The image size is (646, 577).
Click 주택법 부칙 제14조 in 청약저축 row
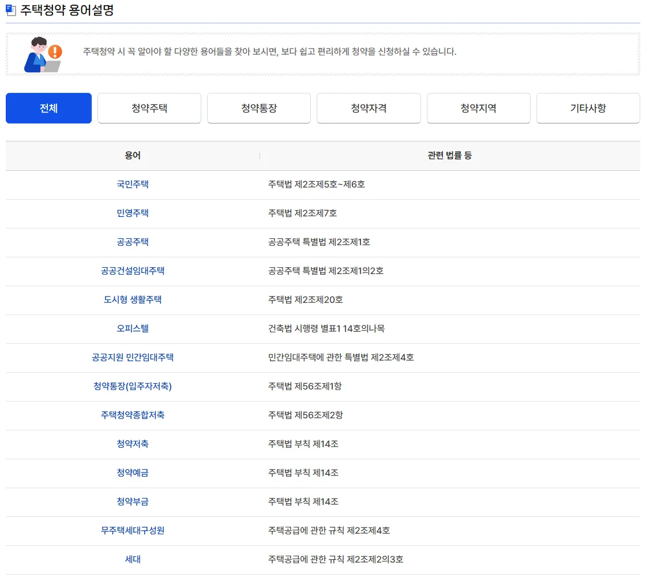point(303,444)
